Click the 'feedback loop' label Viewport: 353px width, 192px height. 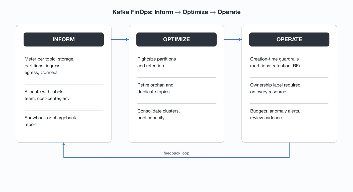[176, 153]
